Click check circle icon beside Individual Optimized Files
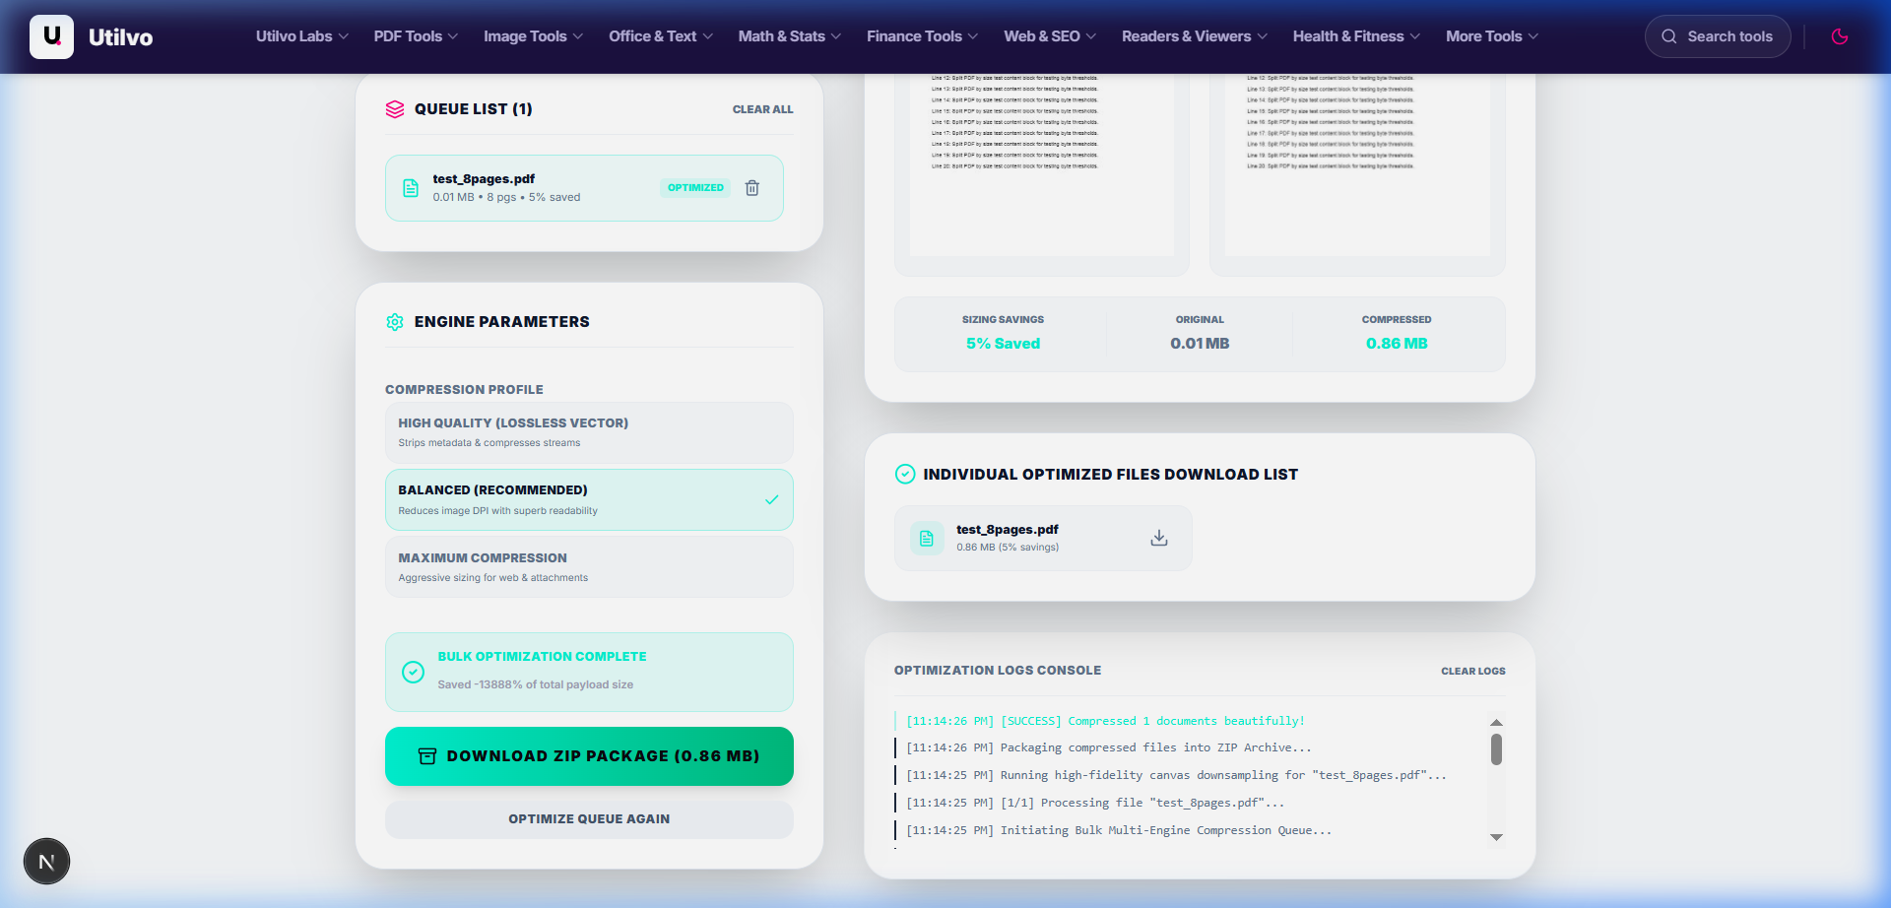 905,474
